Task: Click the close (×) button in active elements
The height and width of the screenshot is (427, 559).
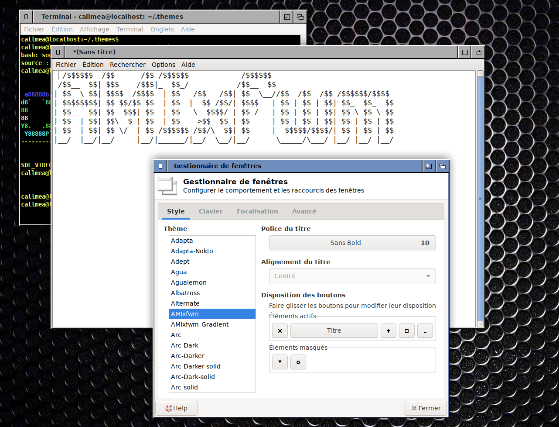Action: click(x=280, y=331)
